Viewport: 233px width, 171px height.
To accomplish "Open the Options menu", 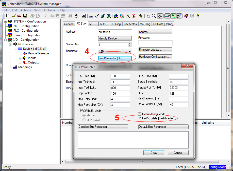I will 49,10.
